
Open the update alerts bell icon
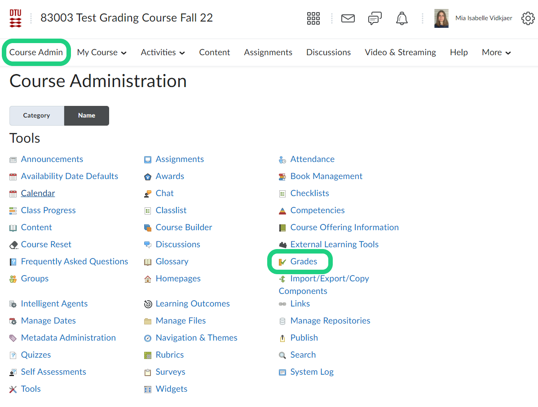pyautogui.click(x=401, y=18)
